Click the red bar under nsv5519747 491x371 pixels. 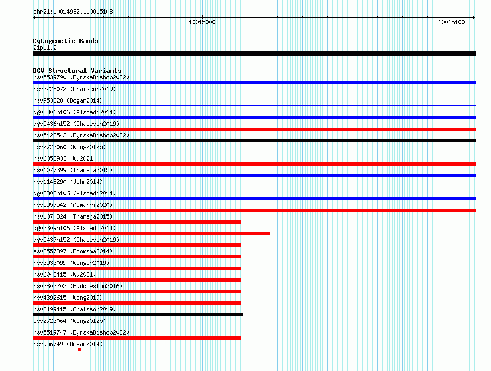point(136,338)
